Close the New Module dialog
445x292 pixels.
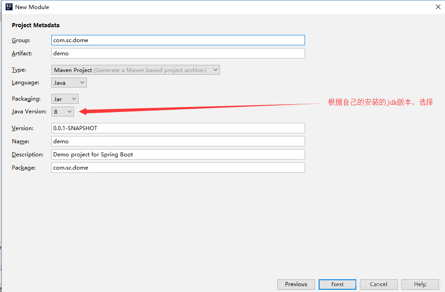[x=438, y=7]
